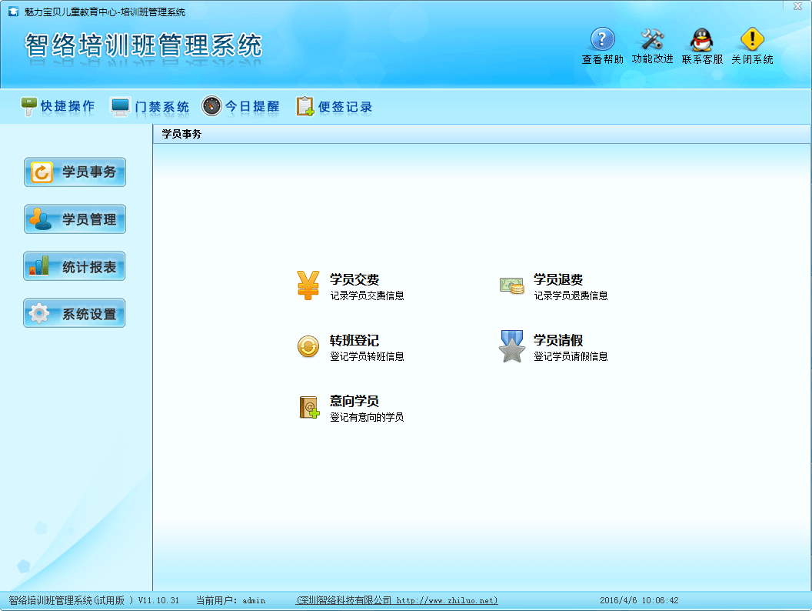Click the date and time in status bar
This screenshot has height=611, width=812.
tap(638, 600)
